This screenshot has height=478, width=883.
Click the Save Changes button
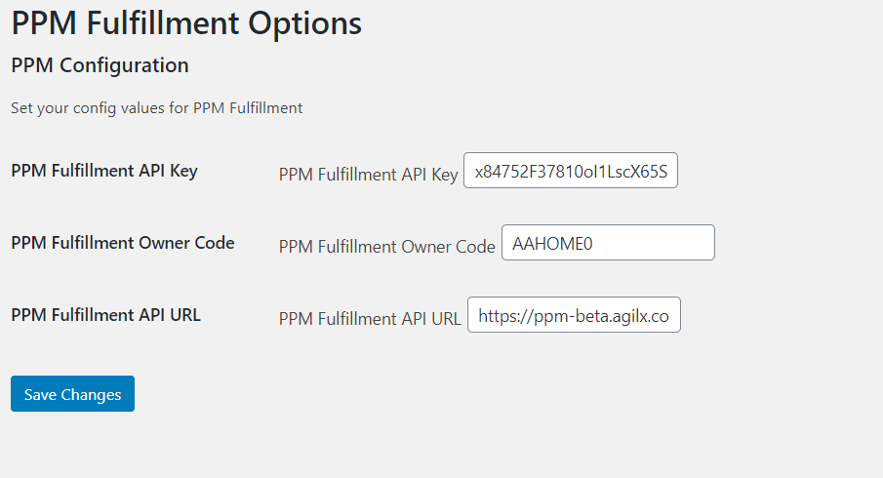click(x=72, y=393)
